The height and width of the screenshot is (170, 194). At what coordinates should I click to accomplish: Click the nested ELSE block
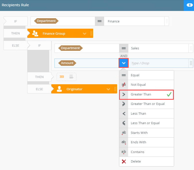(39, 89)
